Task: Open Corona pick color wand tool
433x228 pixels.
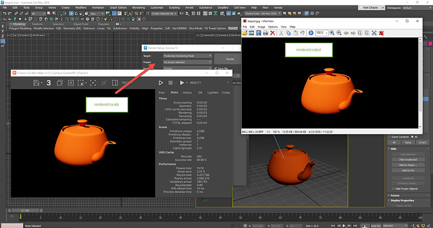Action: tap(104, 83)
